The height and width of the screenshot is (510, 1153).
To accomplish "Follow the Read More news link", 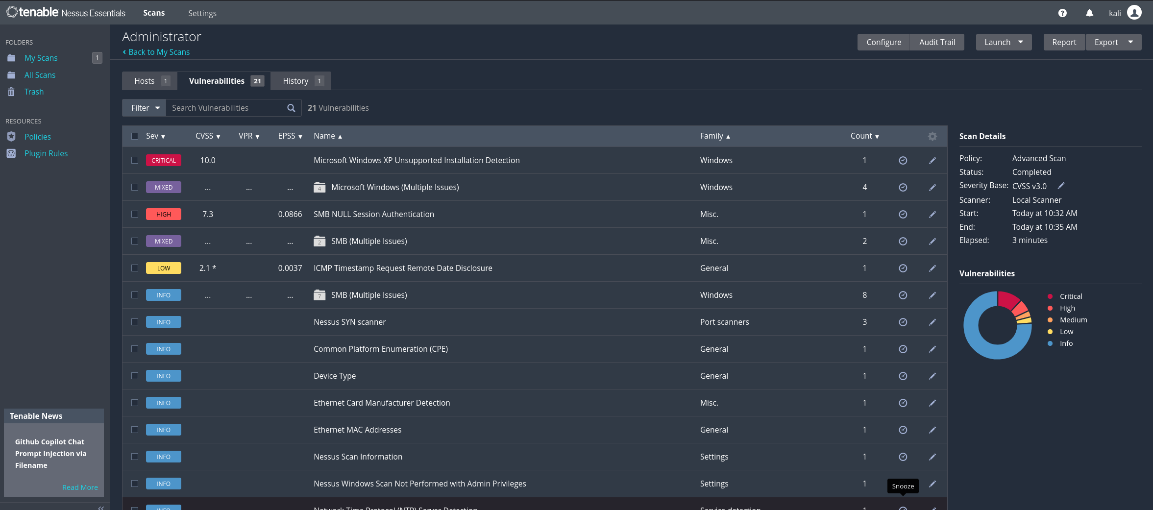I will point(80,487).
